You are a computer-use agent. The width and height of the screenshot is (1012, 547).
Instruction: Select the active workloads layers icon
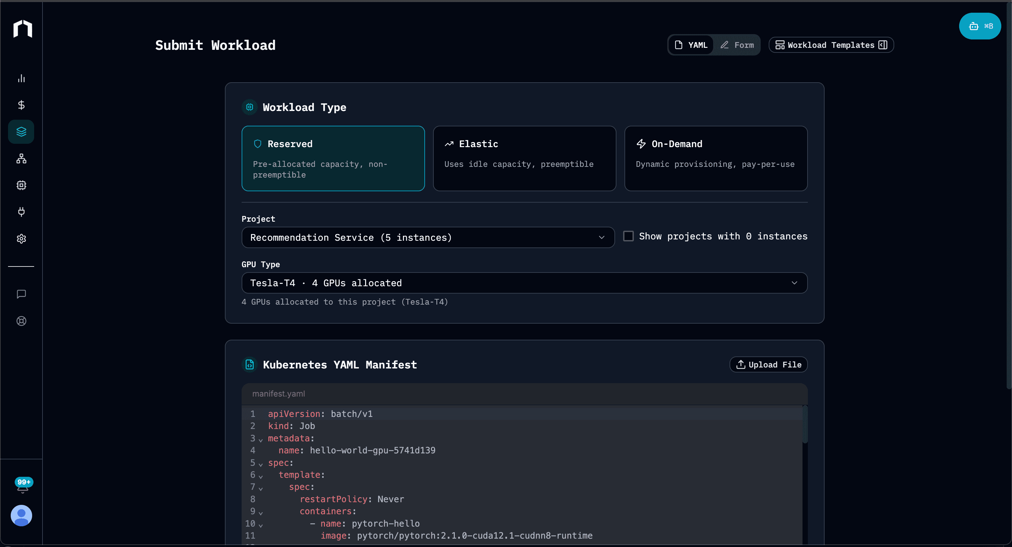click(21, 131)
